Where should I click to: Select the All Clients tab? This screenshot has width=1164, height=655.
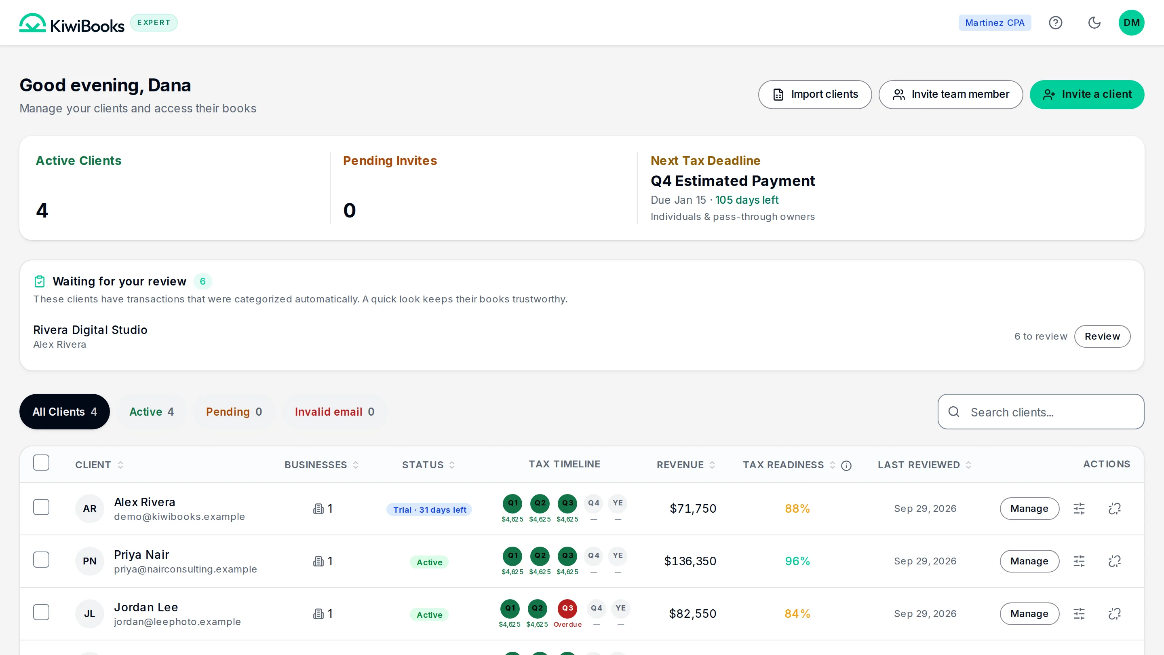[x=65, y=412]
